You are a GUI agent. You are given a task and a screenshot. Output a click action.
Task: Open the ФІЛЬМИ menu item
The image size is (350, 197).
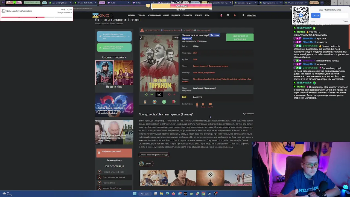click(x=131, y=15)
